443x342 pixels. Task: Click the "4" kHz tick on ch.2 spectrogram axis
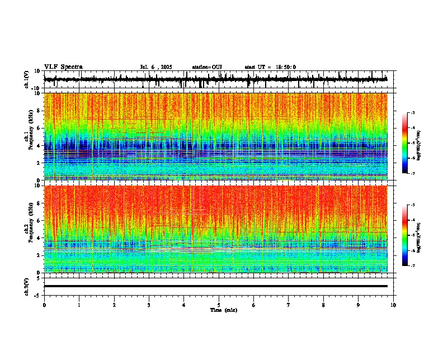(39, 238)
